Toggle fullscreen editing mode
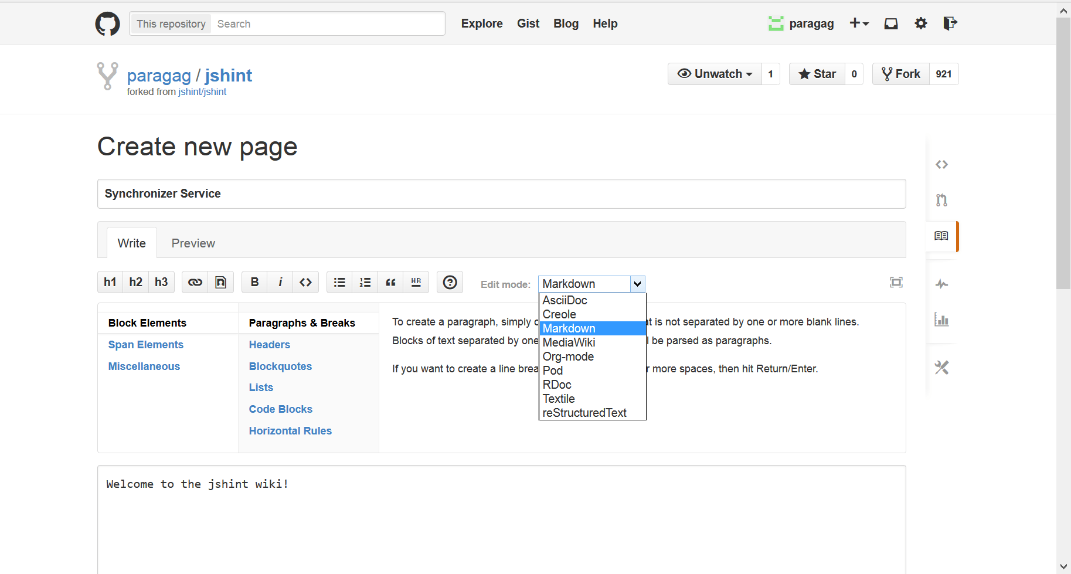 pos(896,282)
